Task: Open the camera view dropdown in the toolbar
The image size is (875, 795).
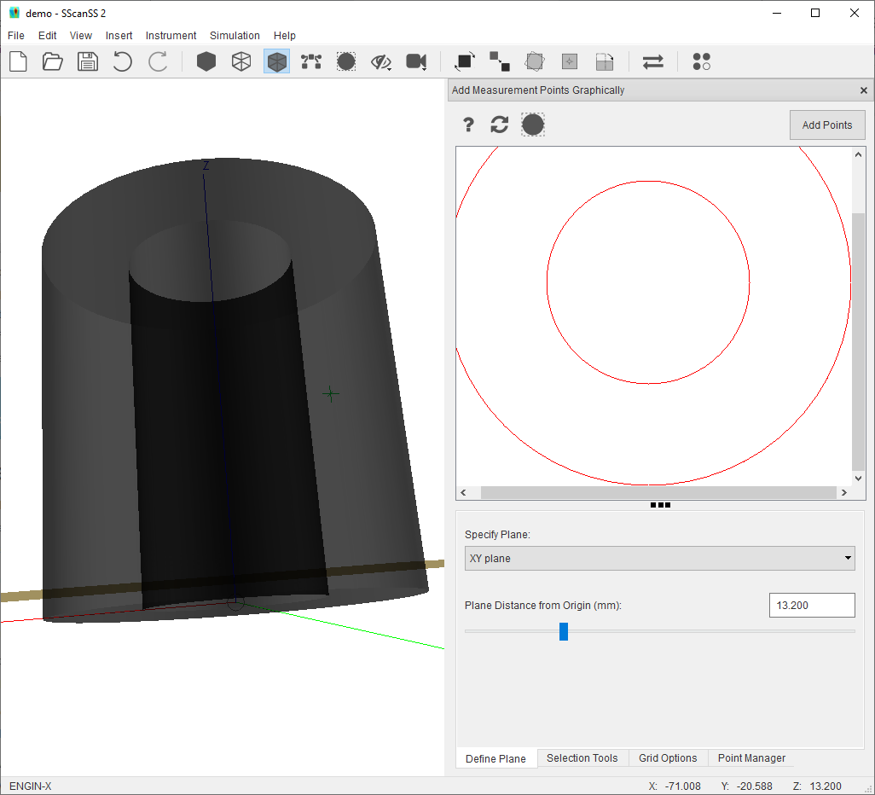Action: [417, 61]
